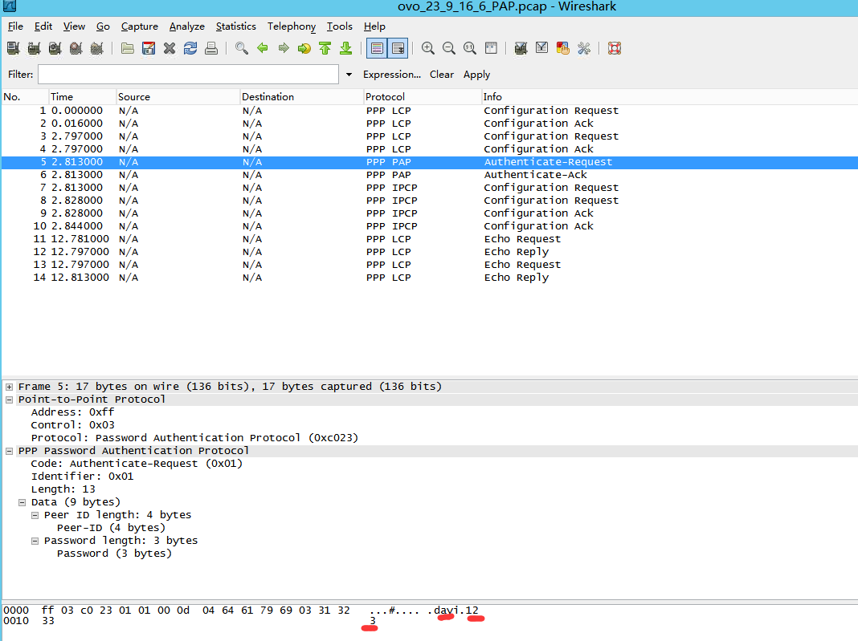This screenshot has height=641, width=858.
Task: Open the Statistics menu
Action: click(x=236, y=26)
